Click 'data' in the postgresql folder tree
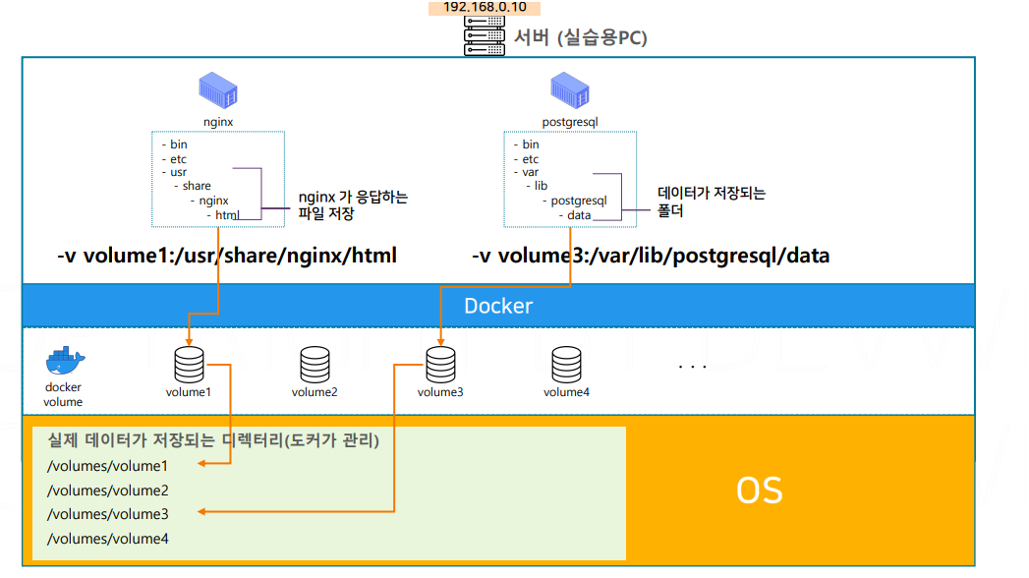The height and width of the screenshot is (578, 1029). pos(579,215)
